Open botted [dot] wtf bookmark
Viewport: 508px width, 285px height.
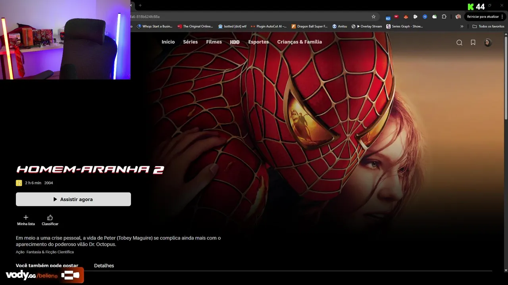tap(232, 27)
